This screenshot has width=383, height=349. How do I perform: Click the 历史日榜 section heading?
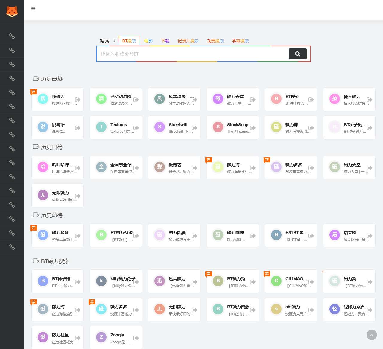pyautogui.click(x=52, y=147)
